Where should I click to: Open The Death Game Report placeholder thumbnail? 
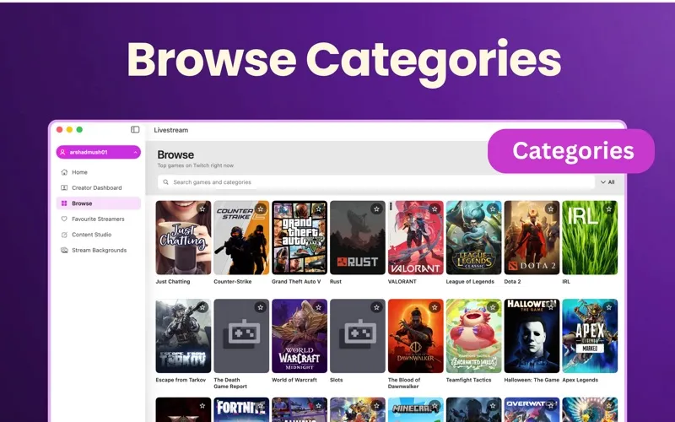click(241, 336)
